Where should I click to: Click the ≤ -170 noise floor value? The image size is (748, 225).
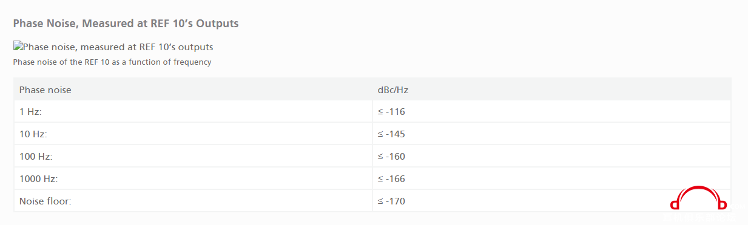pos(391,201)
